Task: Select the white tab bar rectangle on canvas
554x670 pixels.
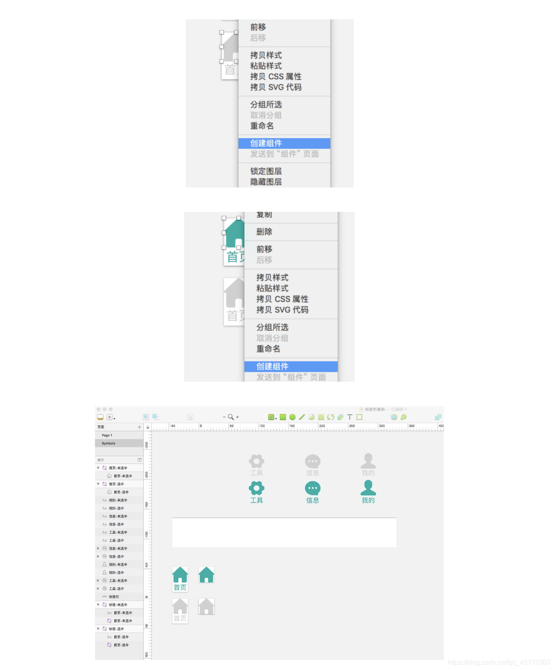Action: coord(284,533)
